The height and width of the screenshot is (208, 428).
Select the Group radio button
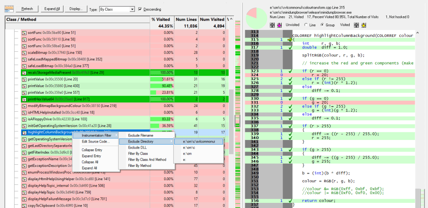point(322,25)
